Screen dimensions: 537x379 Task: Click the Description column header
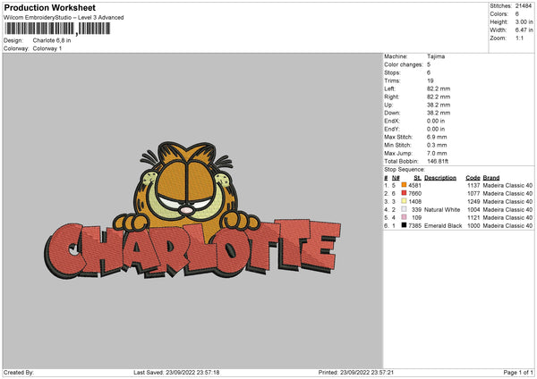[440, 177]
